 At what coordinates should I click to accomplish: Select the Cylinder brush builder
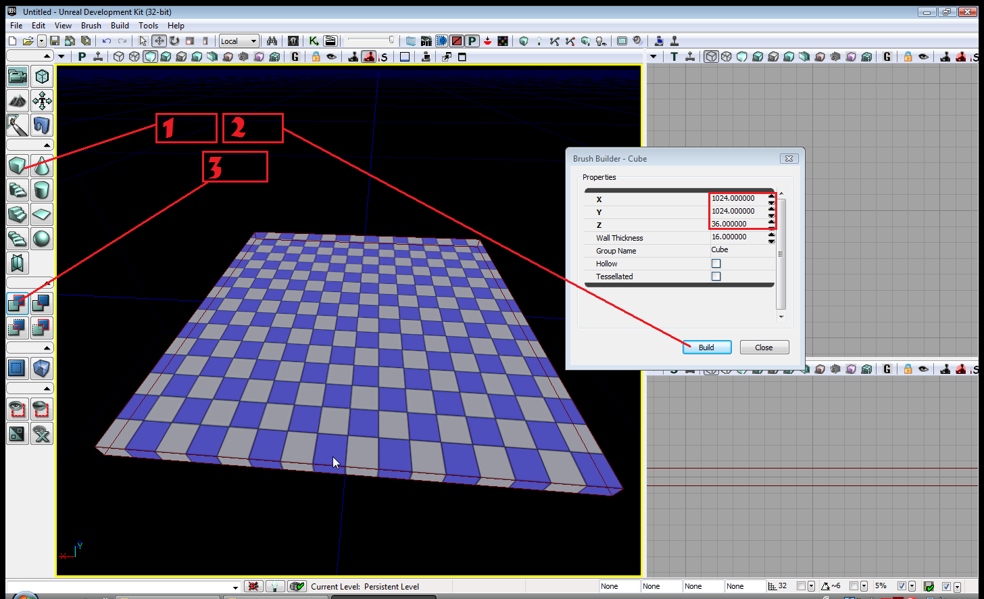[42, 190]
